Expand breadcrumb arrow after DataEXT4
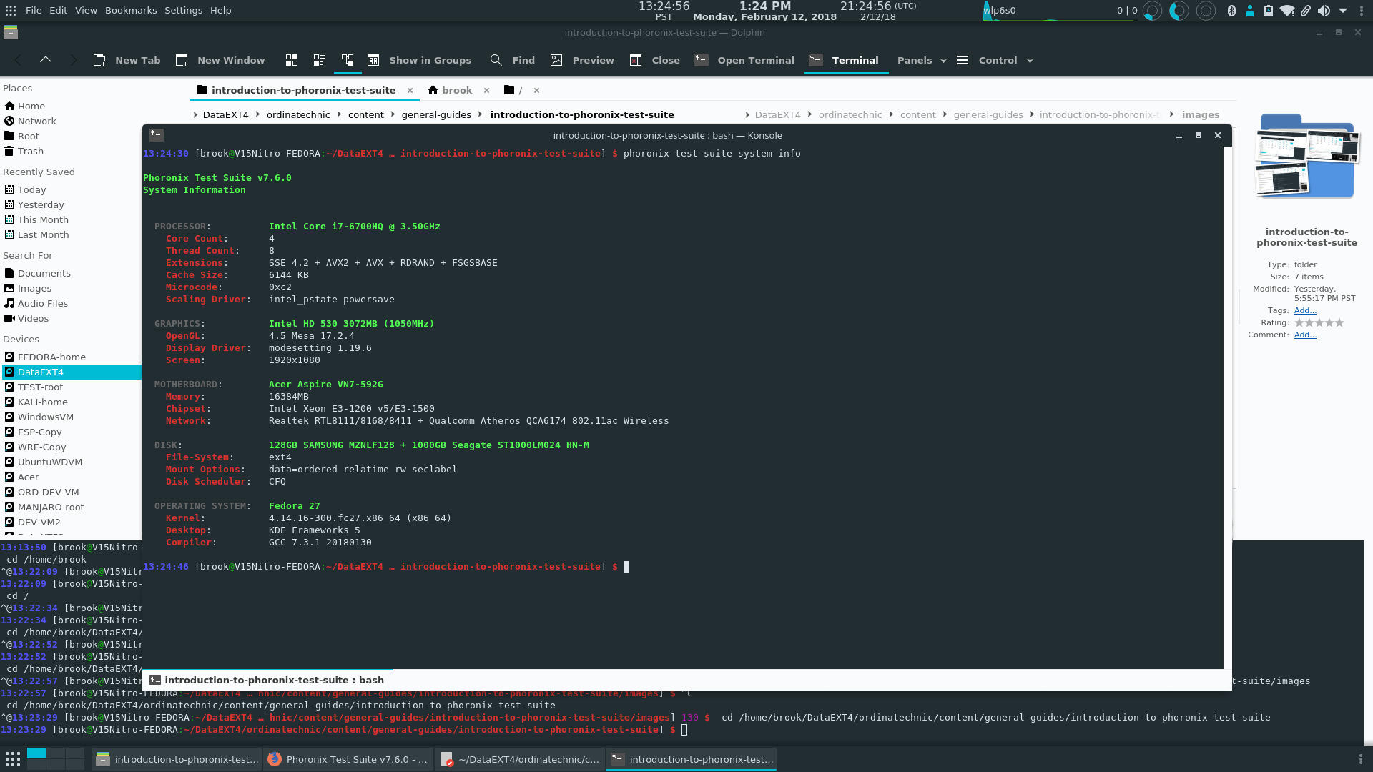Image resolution: width=1373 pixels, height=772 pixels. click(x=257, y=114)
